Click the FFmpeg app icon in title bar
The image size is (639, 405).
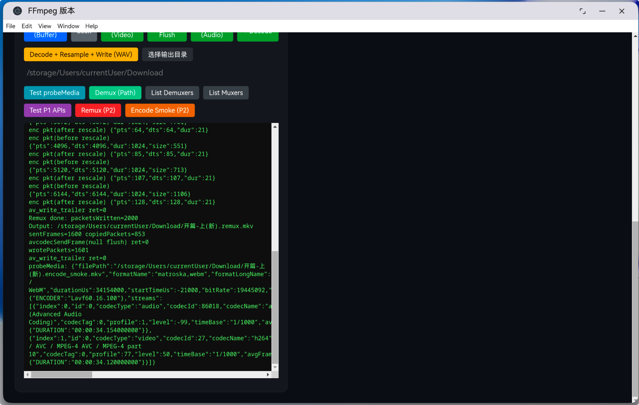[17, 11]
